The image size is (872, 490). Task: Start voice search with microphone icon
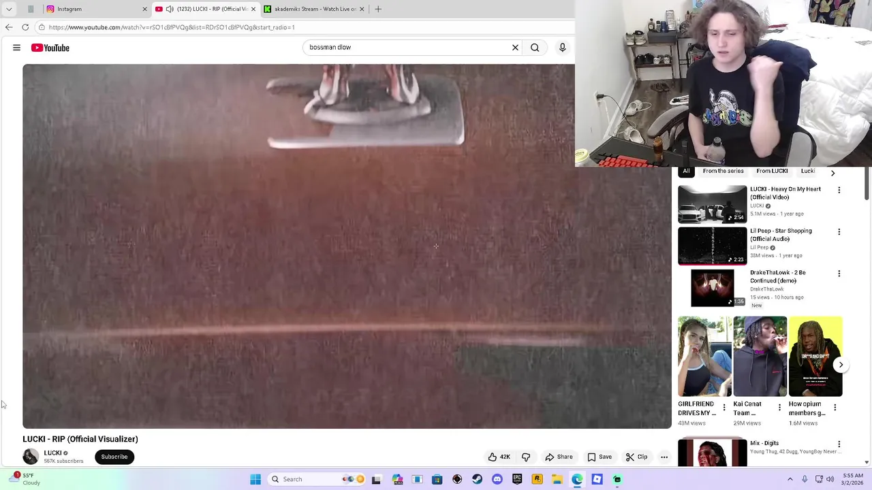(x=562, y=48)
